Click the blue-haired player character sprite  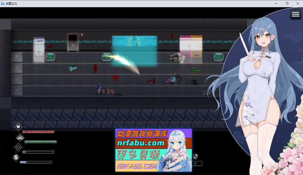pos(99,89)
